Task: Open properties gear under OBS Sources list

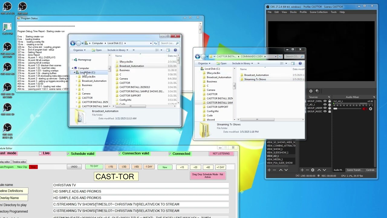Action: [313, 170]
